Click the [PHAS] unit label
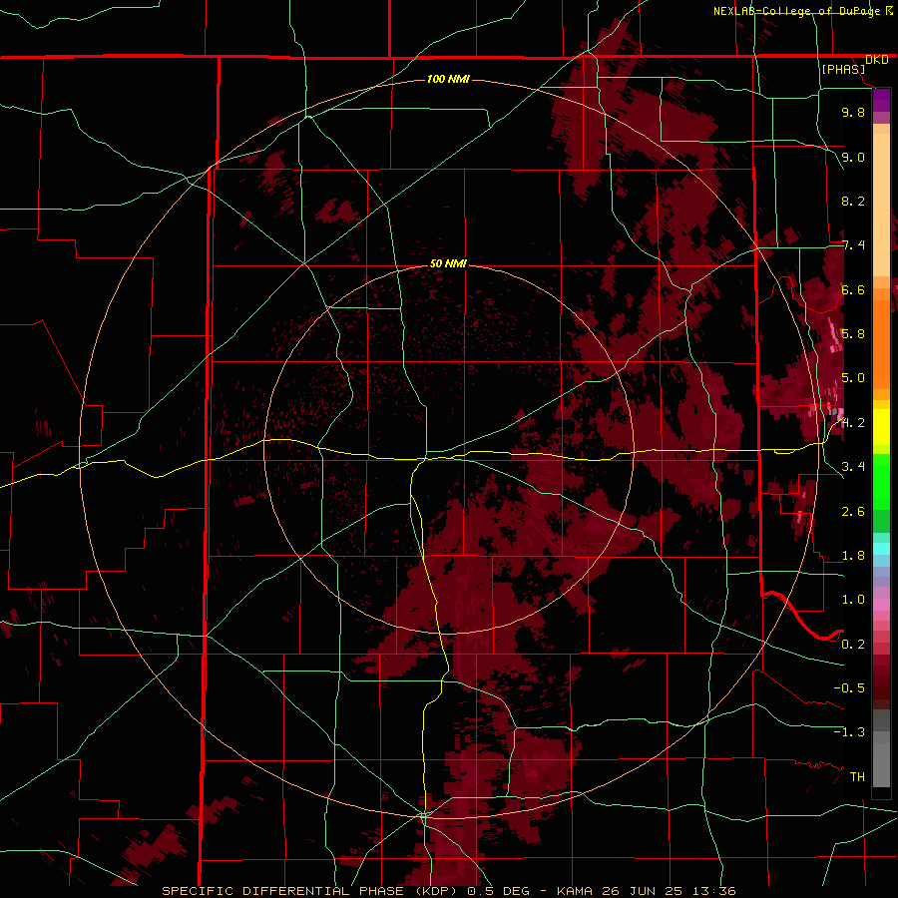The width and height of the screenshot is (898, 898). (843, 70)
